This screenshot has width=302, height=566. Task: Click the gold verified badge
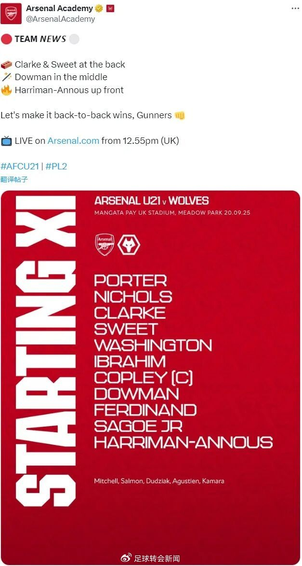99,8
